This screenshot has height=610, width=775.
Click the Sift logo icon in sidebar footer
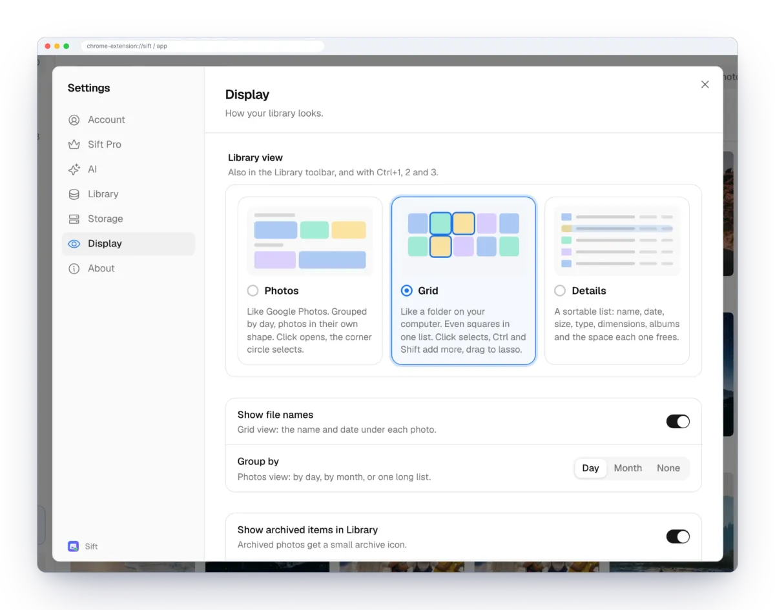(x=74, y=546)
